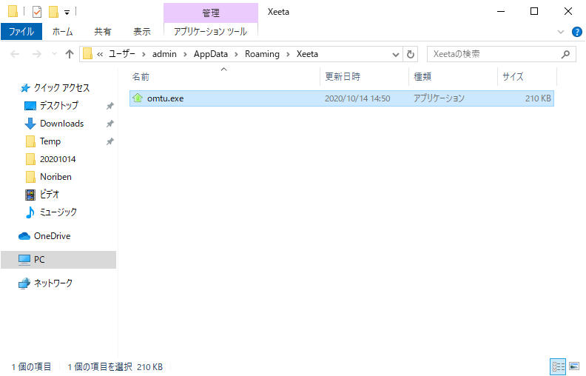
Task: Open the アプリケーション ツール tab
Action: 210,31
